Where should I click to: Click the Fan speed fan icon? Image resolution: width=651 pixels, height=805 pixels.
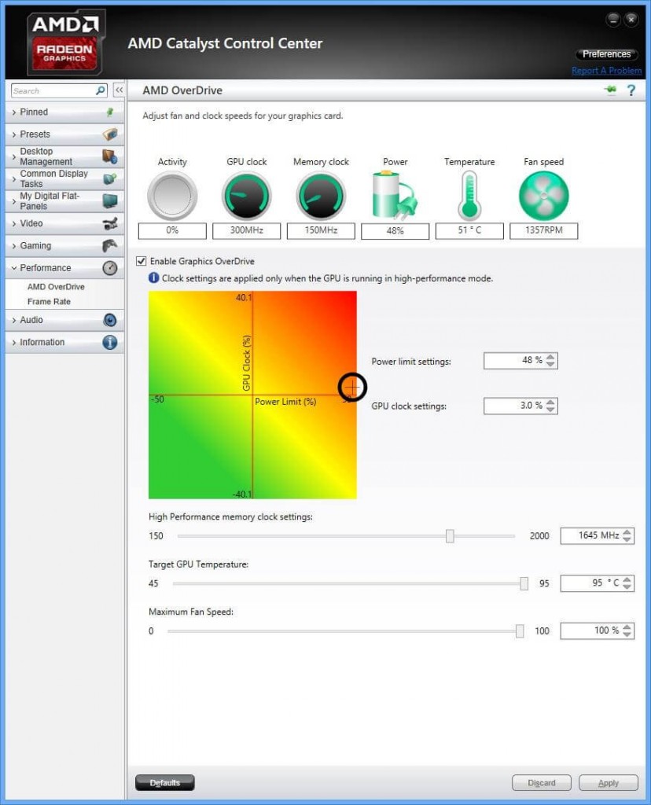[x=544, y=196]
